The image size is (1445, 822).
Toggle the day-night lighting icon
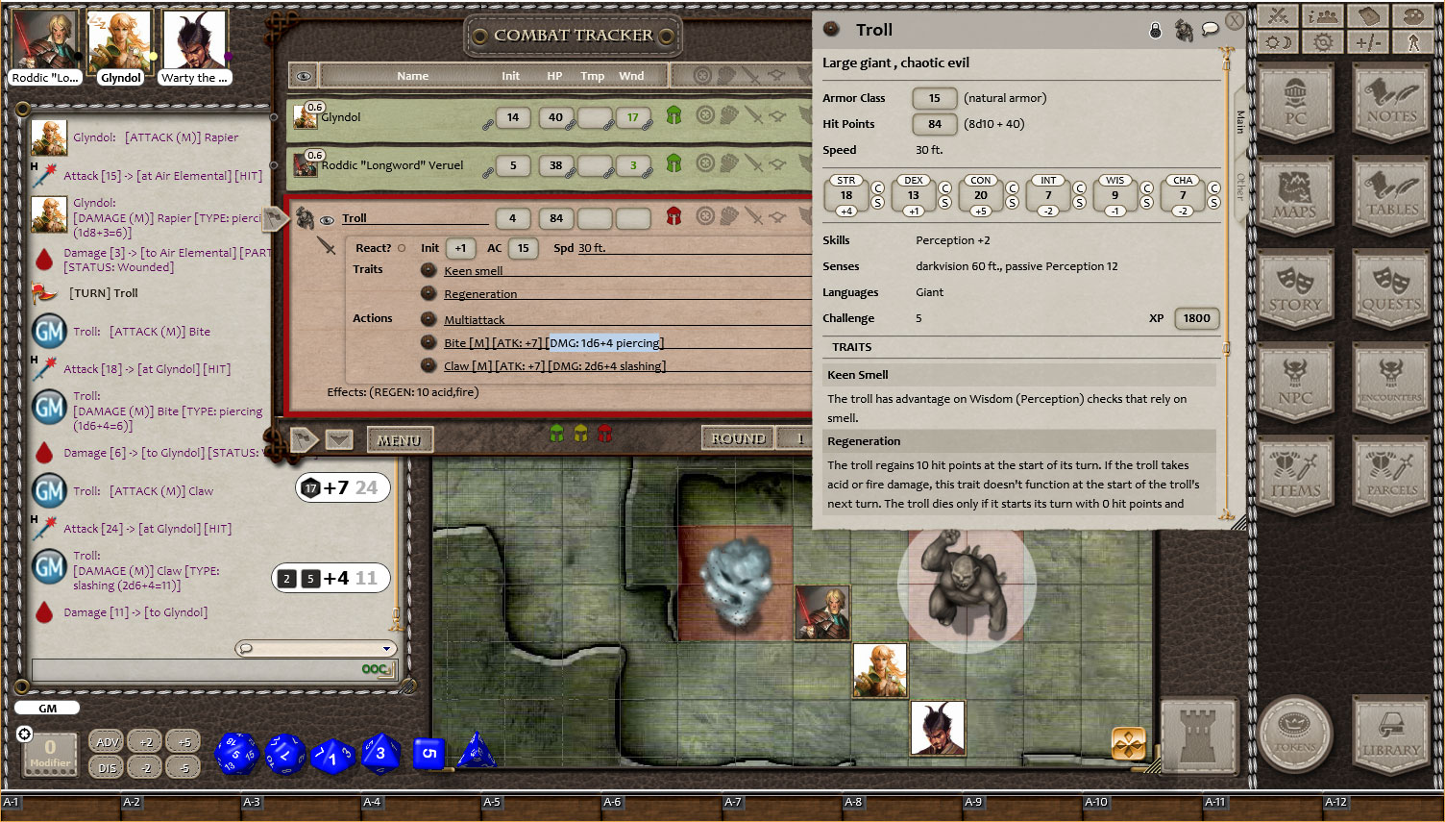pos(1278,41)
